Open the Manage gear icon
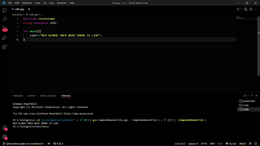Image resolution: width=260 pixels, height=146 pixels. 5,137
